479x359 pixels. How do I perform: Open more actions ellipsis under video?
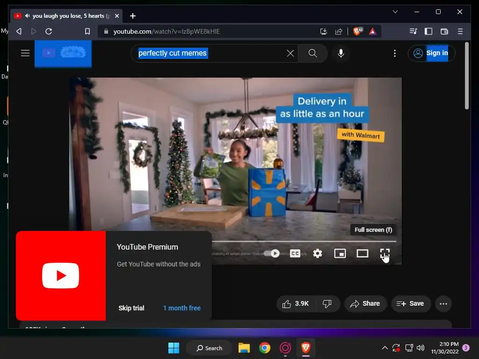pyautogui.click(x=443, y=304)
